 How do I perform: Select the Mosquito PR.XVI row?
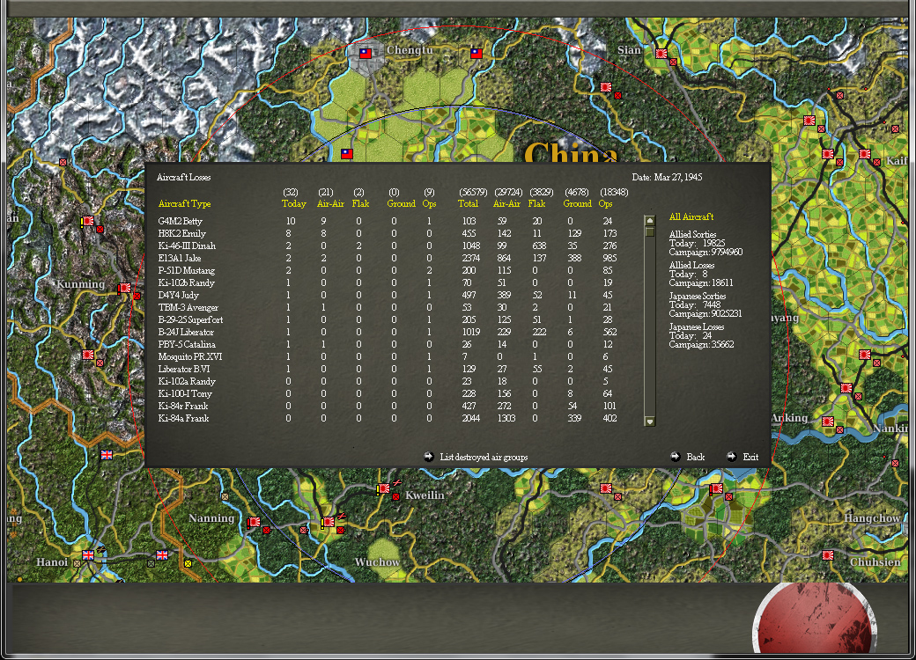point(387,356)
